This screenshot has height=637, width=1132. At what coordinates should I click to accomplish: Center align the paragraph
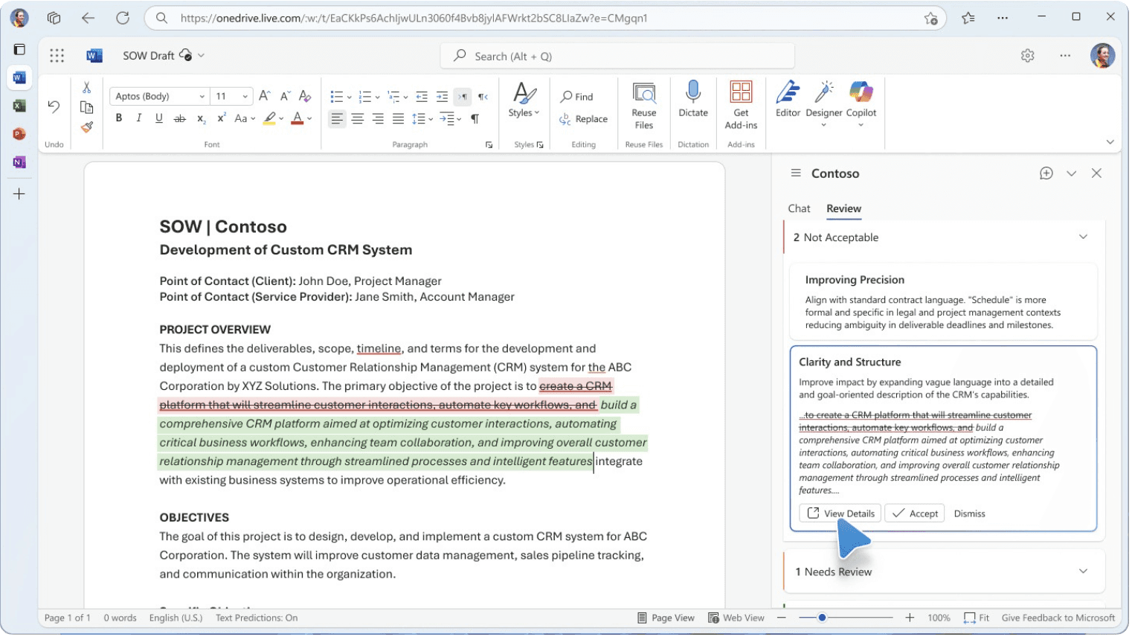[x=358, y=119]
